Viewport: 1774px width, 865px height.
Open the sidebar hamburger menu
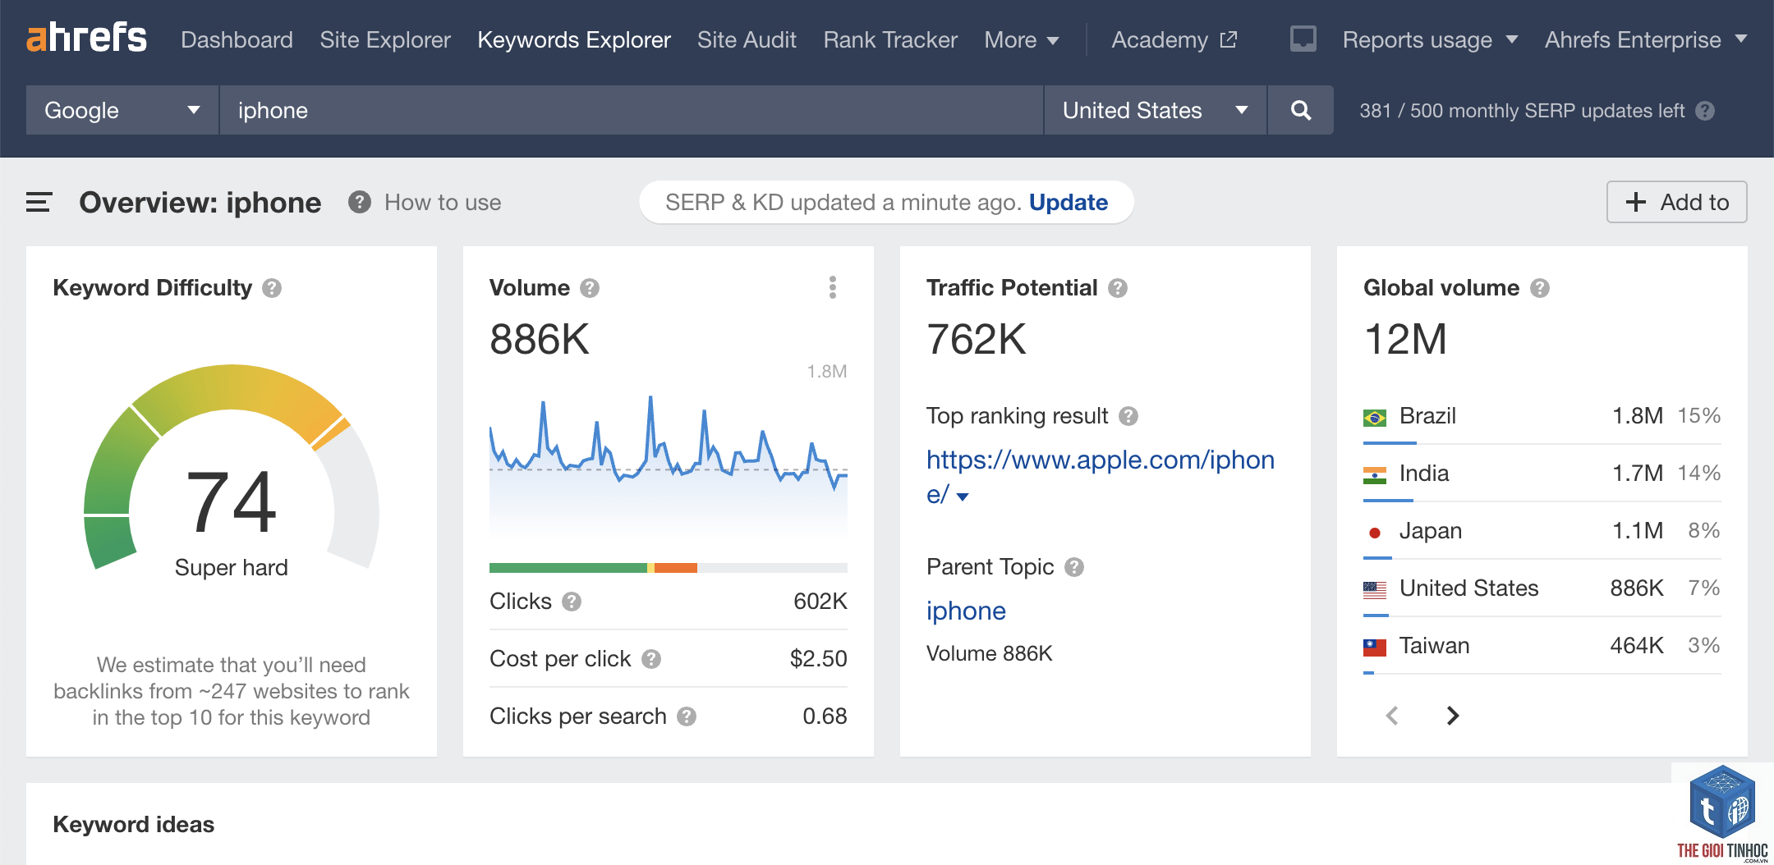pyautogui.click(x=39, y=202)
